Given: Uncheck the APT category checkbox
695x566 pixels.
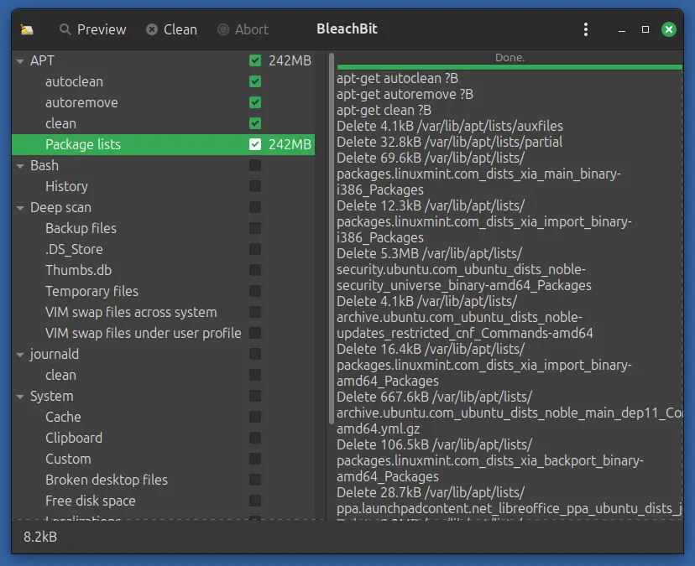Looking at the screenshot, I should (253, 60).
